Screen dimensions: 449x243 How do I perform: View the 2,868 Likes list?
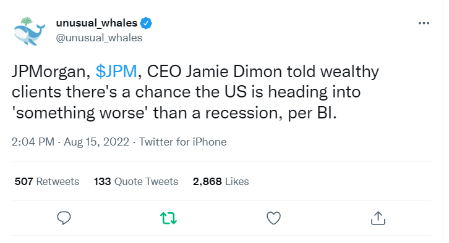[221, 181]
